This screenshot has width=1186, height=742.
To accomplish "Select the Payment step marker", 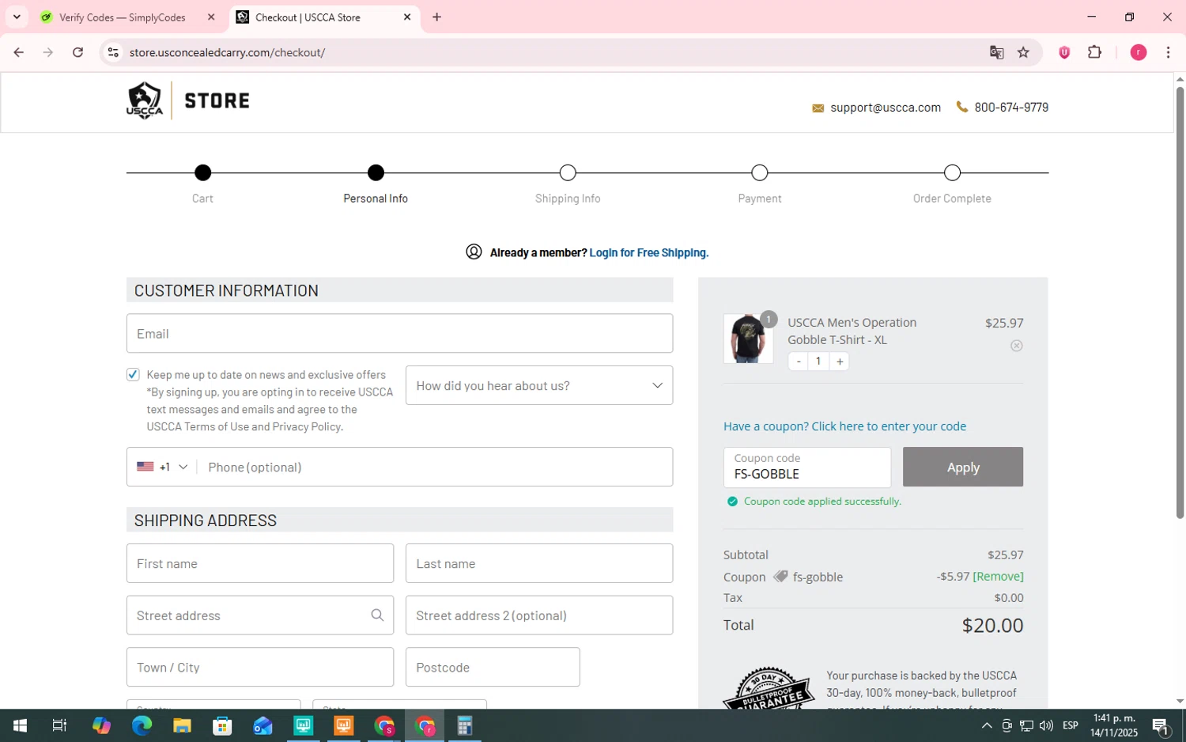I will click(x=760, y=172).
